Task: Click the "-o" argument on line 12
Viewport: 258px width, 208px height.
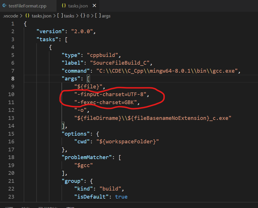Action: (x=80, y=110)
